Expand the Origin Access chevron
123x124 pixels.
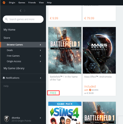40,61
